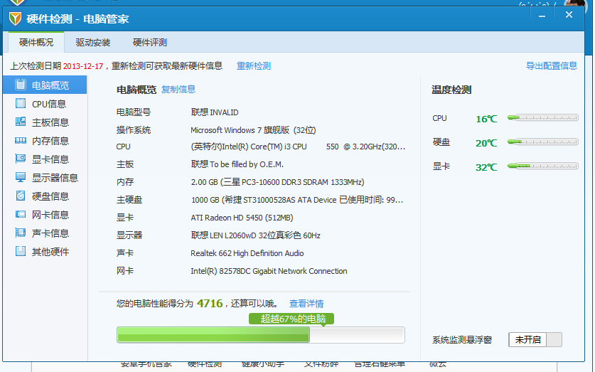Click the 16℃ CPU temperature reading
Viewport: 595px width, 372px height.
tap(486, 119)
